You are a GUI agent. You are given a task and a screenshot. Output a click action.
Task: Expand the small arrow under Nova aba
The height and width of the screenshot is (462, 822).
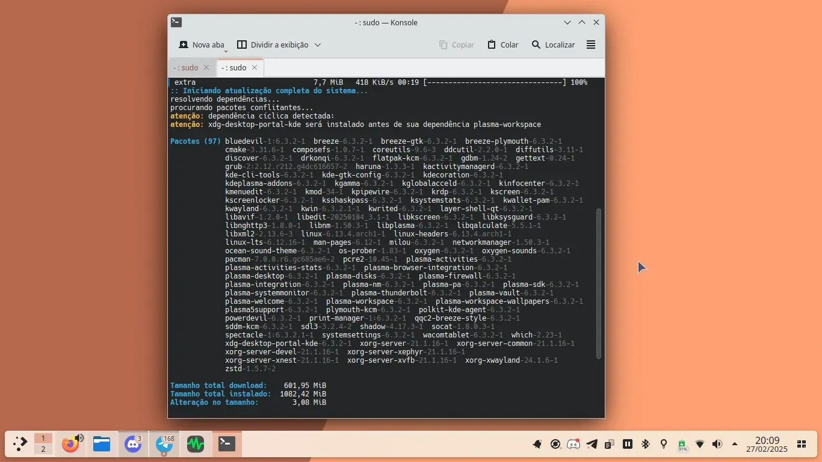[226, 52]
